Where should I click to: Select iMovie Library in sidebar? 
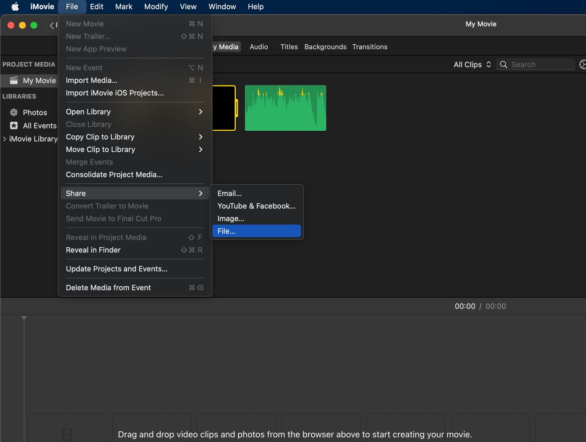coord(33,139)
